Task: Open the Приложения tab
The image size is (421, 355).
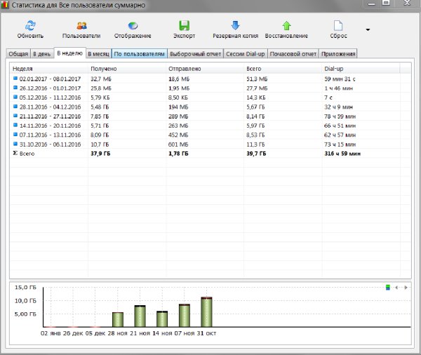Action: pos(338,54)
